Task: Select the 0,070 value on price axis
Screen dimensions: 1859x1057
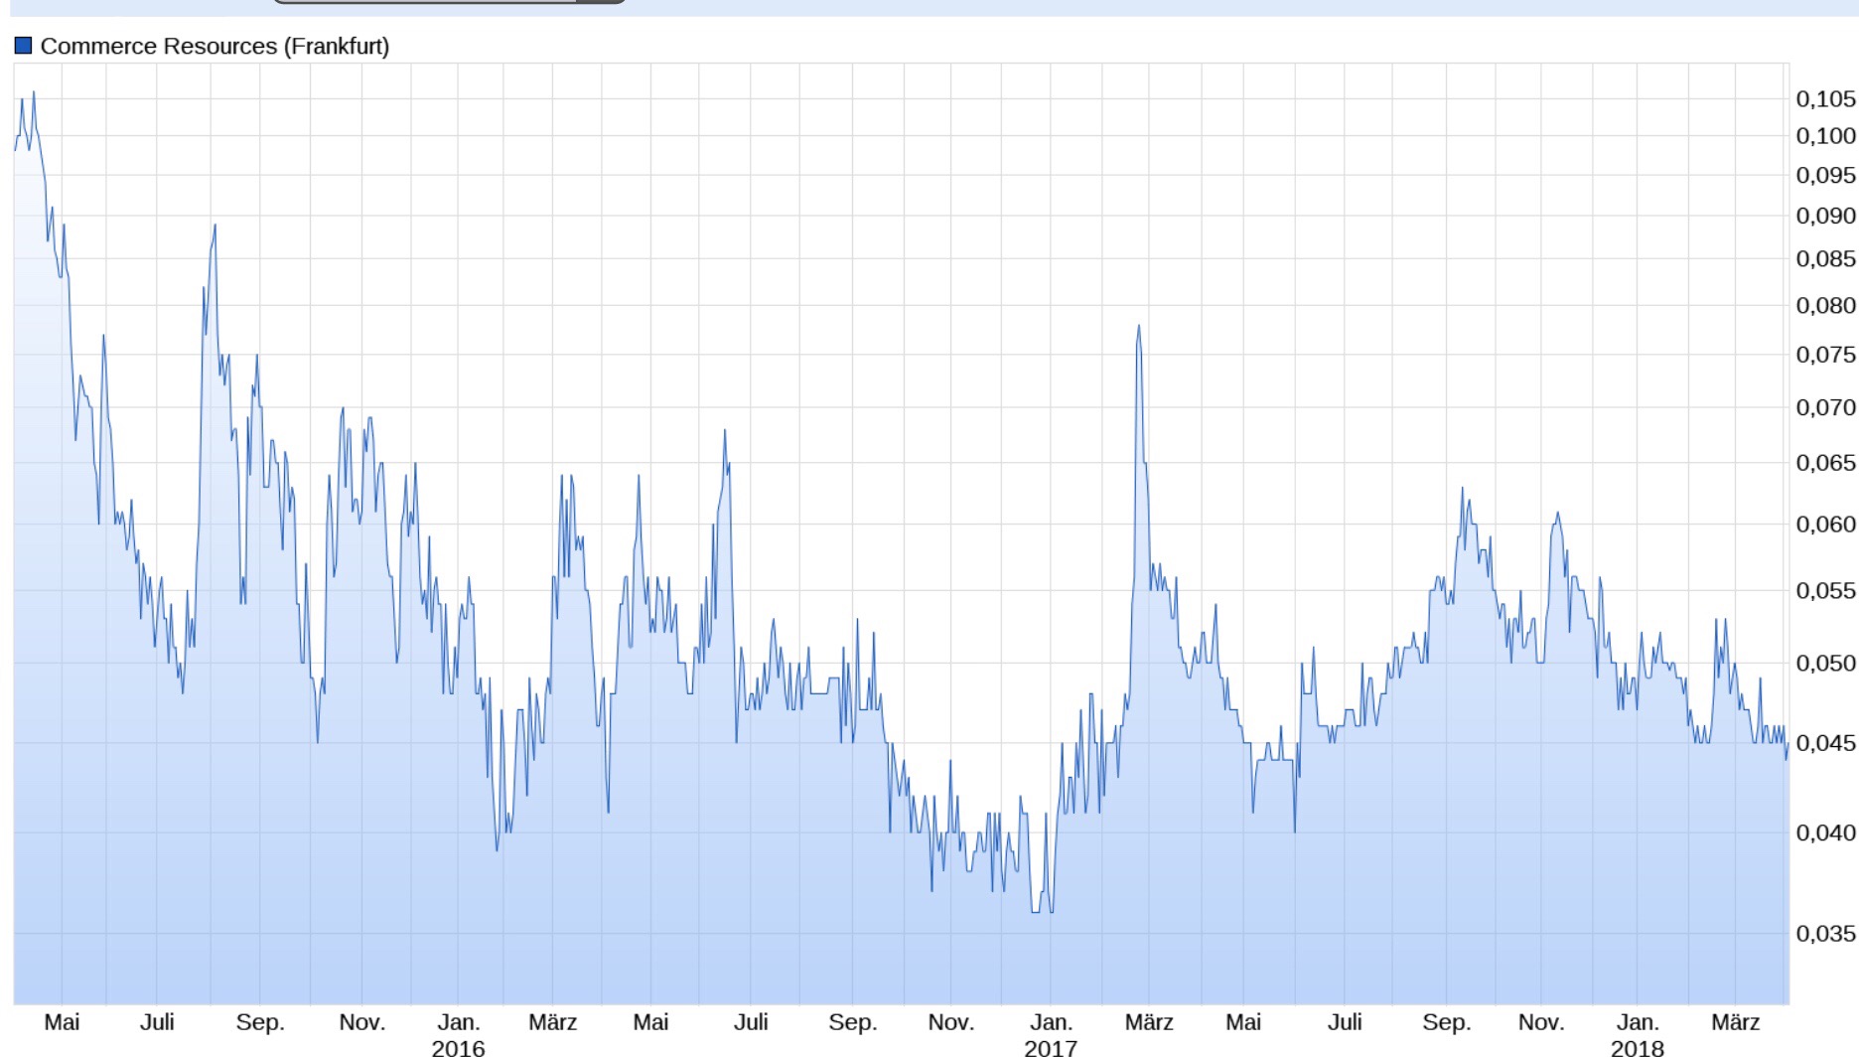Action: [1824, 407]
